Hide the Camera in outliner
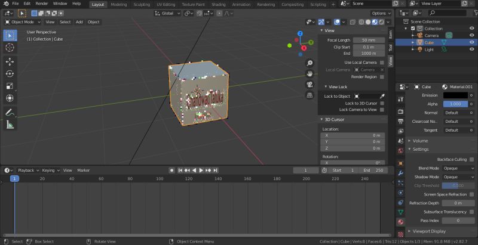Screen dimensions: 478x245 [x=471, y=36]
